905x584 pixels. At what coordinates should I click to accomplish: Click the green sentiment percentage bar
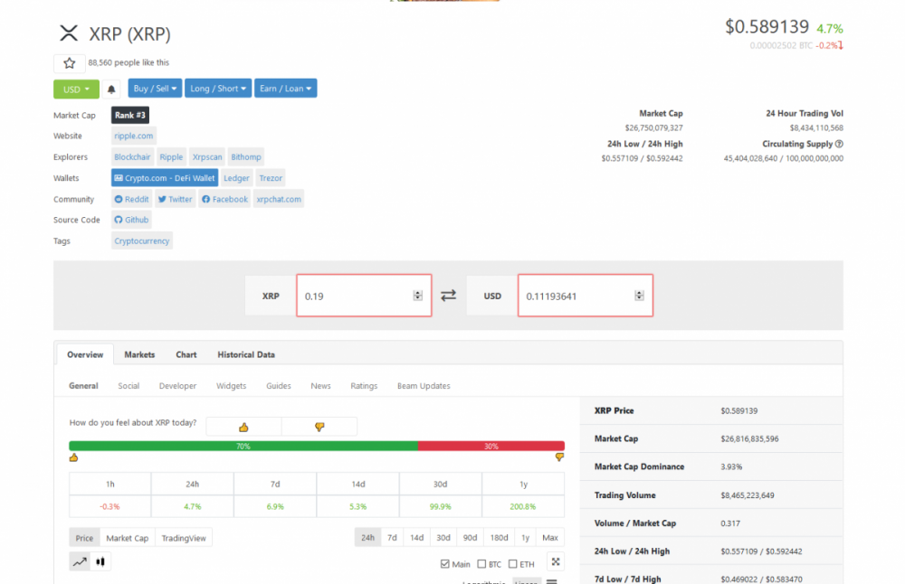tap(243, 446)
